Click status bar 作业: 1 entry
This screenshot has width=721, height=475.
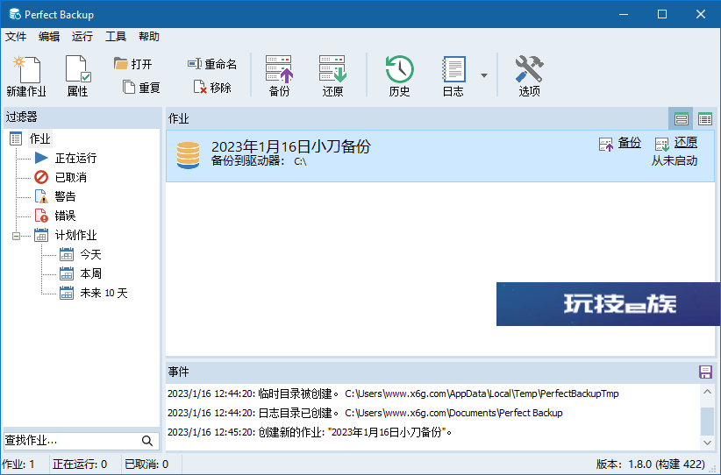[18, 464]
